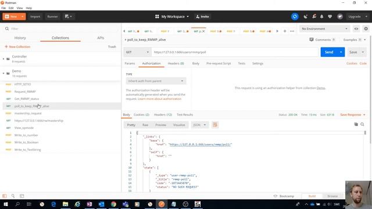Open the request Settings tab

coord(257,63)
